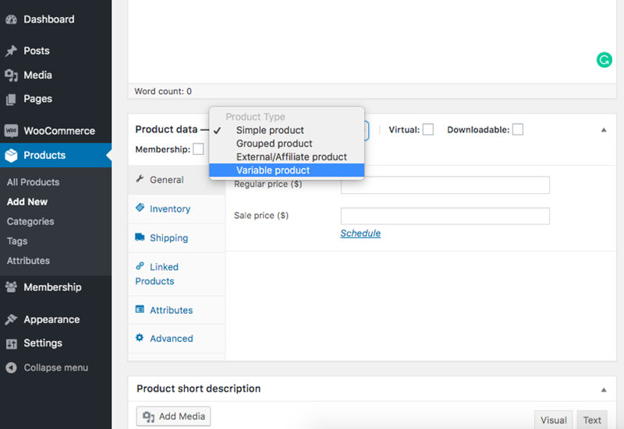Image resolution: width=624 pixels, height=429 pixels.
Task: Click the WooCommerce woo logo icon
Action: pos(11,131)
